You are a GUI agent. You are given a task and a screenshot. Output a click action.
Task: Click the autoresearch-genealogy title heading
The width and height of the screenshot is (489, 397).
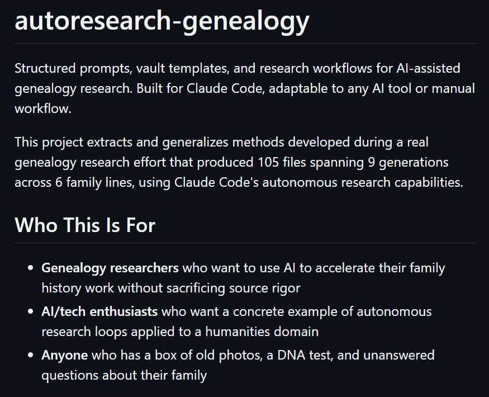point(162,21)
